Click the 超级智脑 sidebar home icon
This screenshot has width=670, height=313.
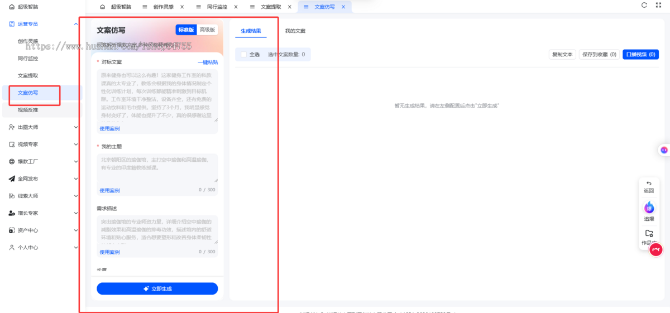[12, 7]
